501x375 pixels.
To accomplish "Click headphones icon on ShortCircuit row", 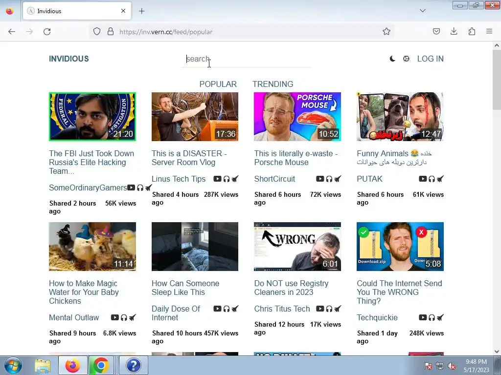I will coord(329,179).
